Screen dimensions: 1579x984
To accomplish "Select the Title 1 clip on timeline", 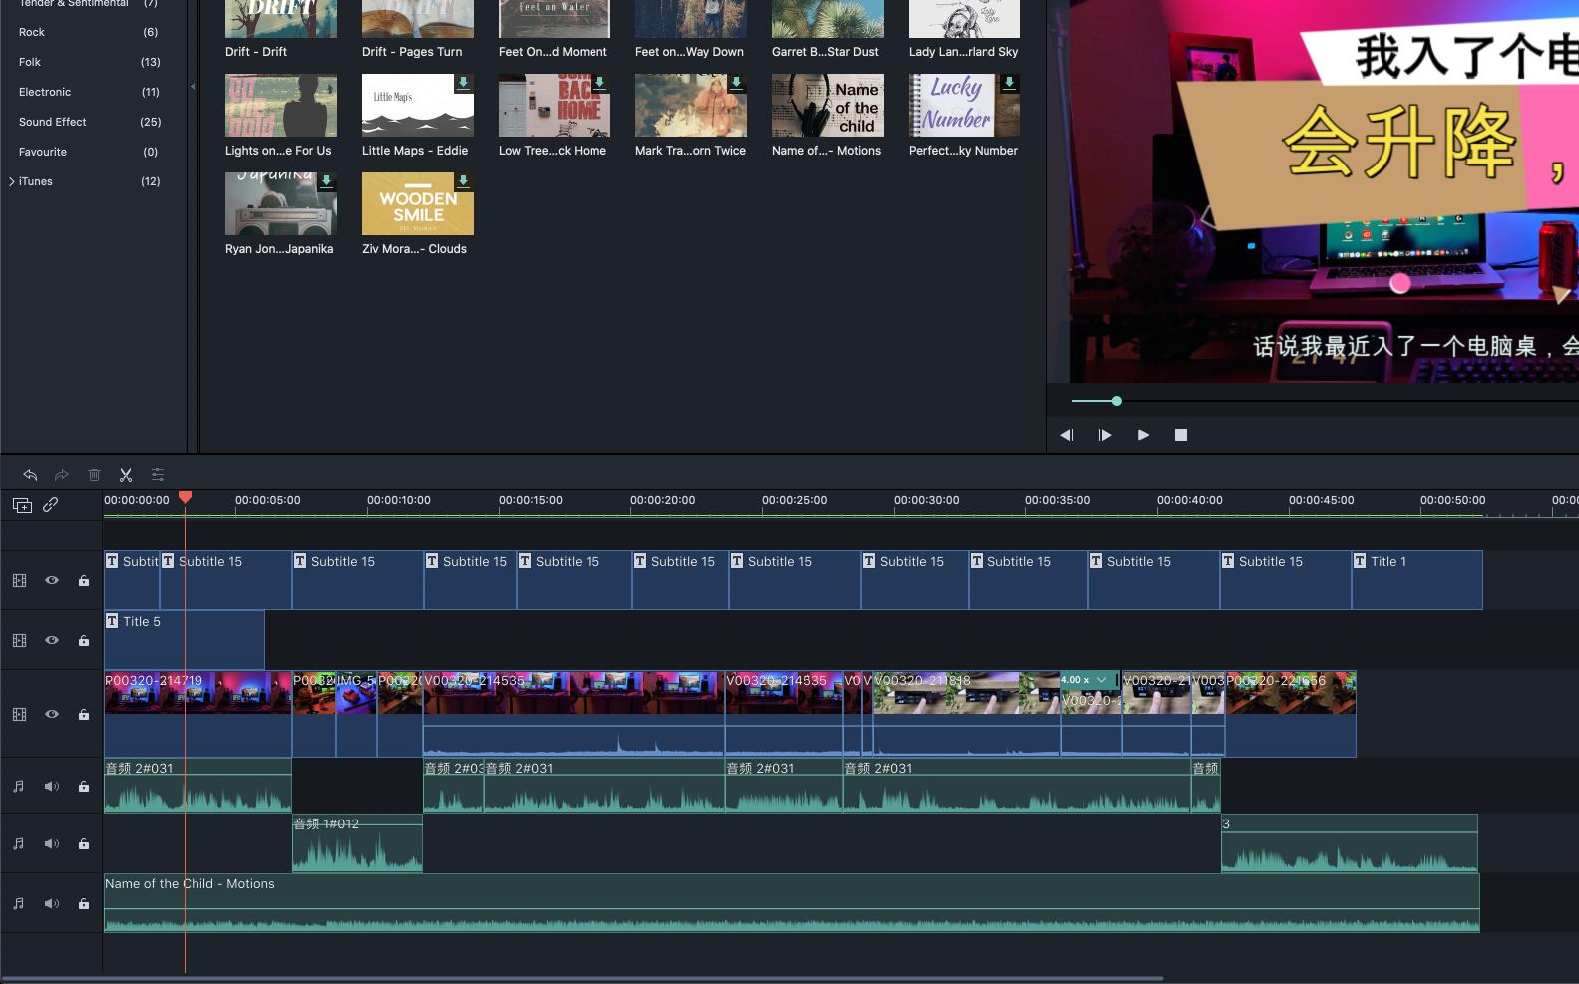I will [1416, 580].
